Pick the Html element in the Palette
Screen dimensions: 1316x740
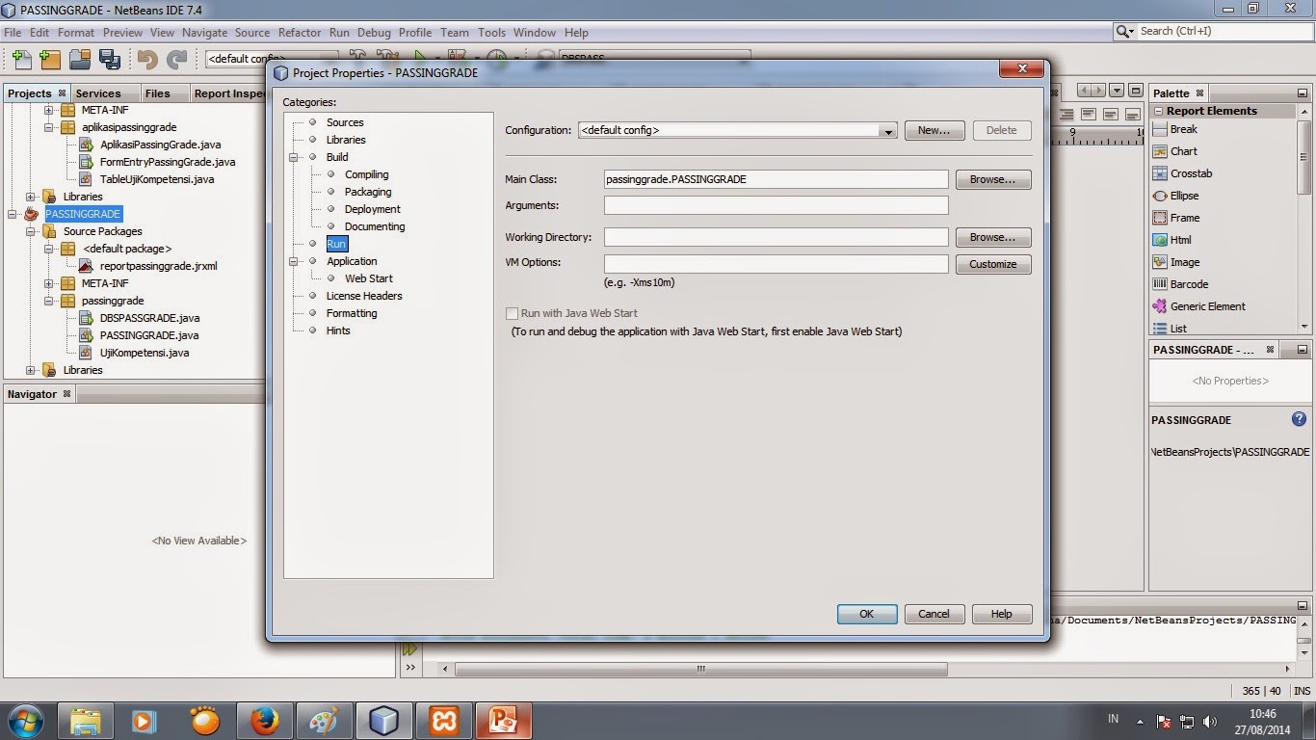[x=1180, y=240]
